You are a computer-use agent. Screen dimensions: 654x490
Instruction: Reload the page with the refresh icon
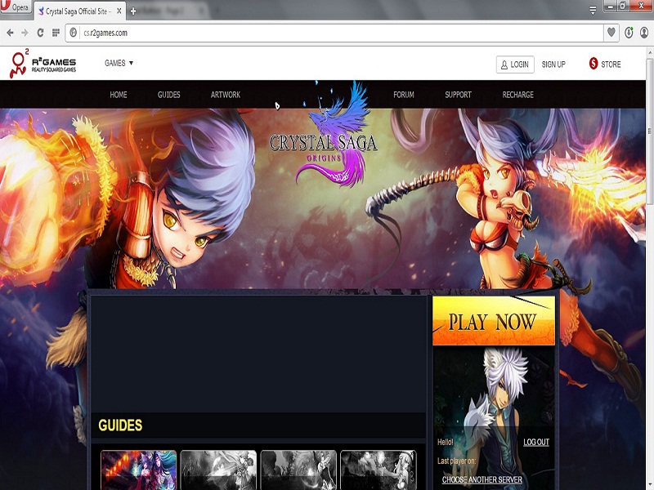click(40, 33)
